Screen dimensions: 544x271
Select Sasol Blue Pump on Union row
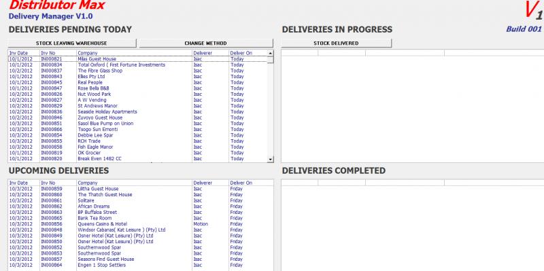coord(137,124)
